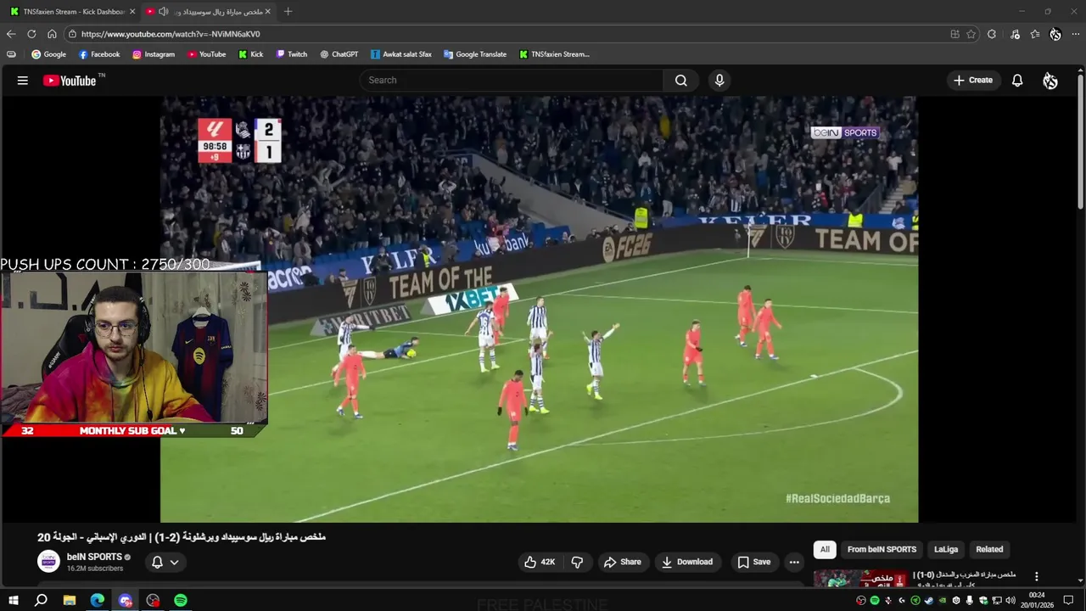Like the video with thumbs up 42K
The height and width of the screenshot is (611, 1086).
pyautogui.click(x=540, y=562)
